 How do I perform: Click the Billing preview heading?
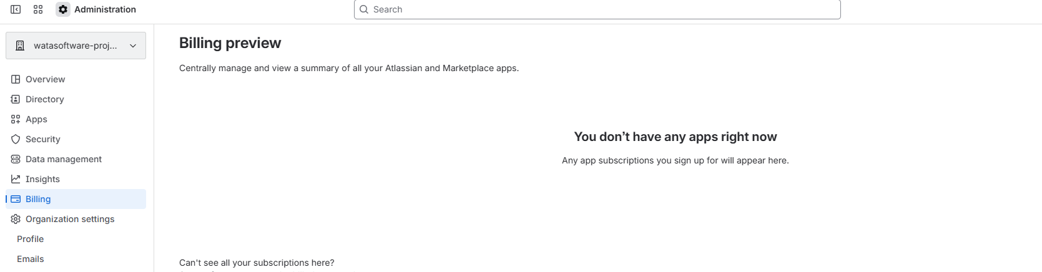(230, 43)
